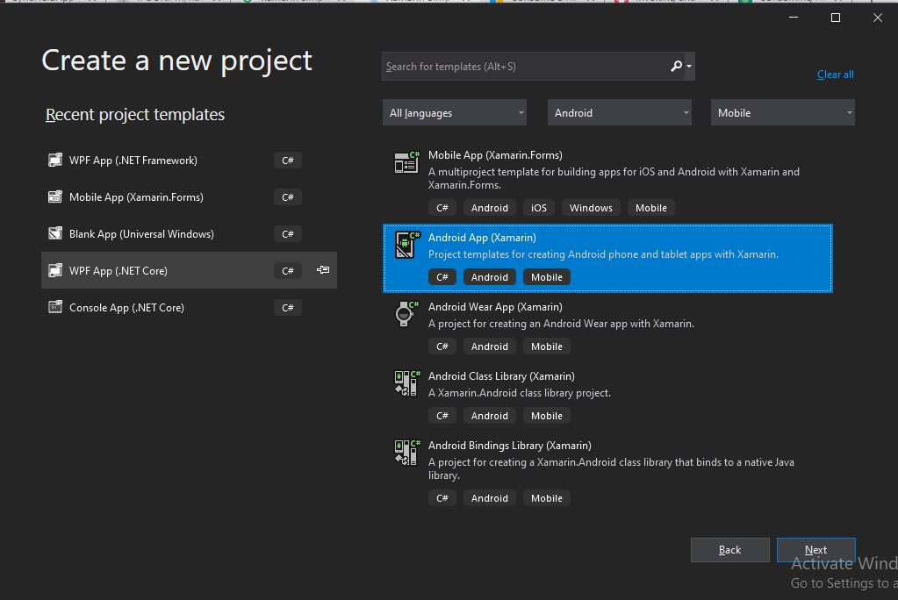
Task: Click the Back button
Action: 730,550
